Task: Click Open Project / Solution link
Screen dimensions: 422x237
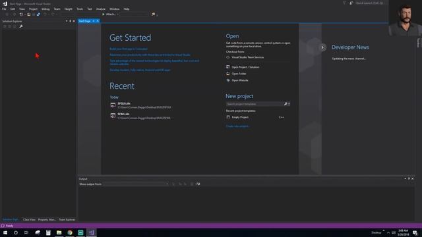Action: click(x=245, y=67)
